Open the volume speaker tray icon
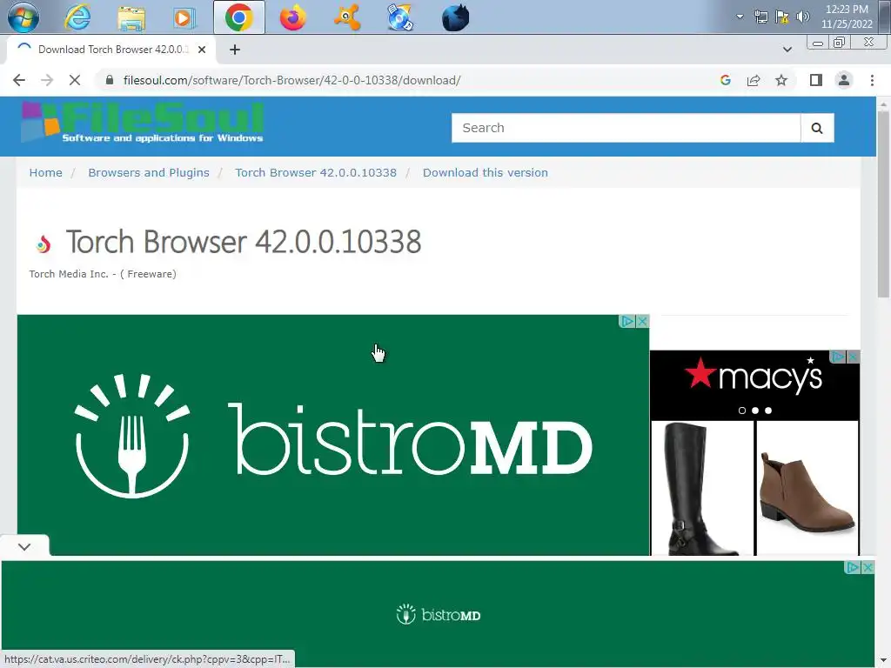 [x=802, y=17]
